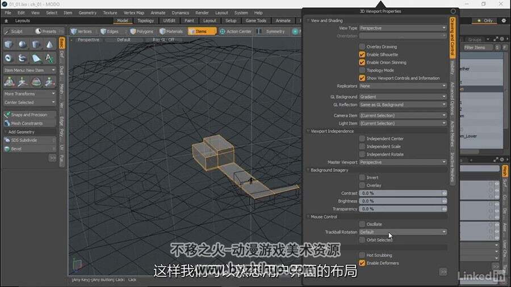Open the Geometry menu
Screen dimensions: 511x287
pos(87,12)
